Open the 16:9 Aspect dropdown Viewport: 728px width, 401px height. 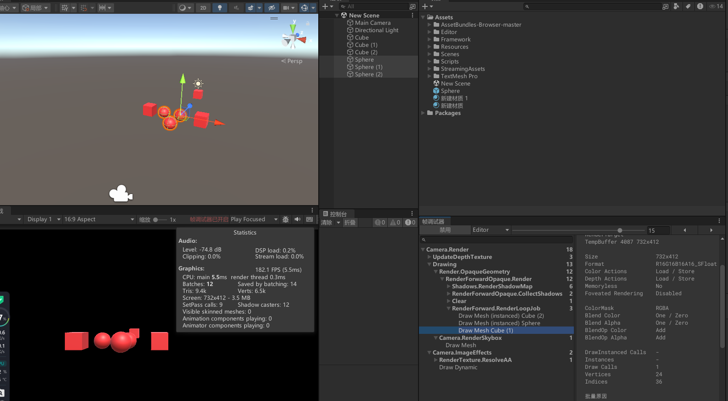(x=99, y=219)
